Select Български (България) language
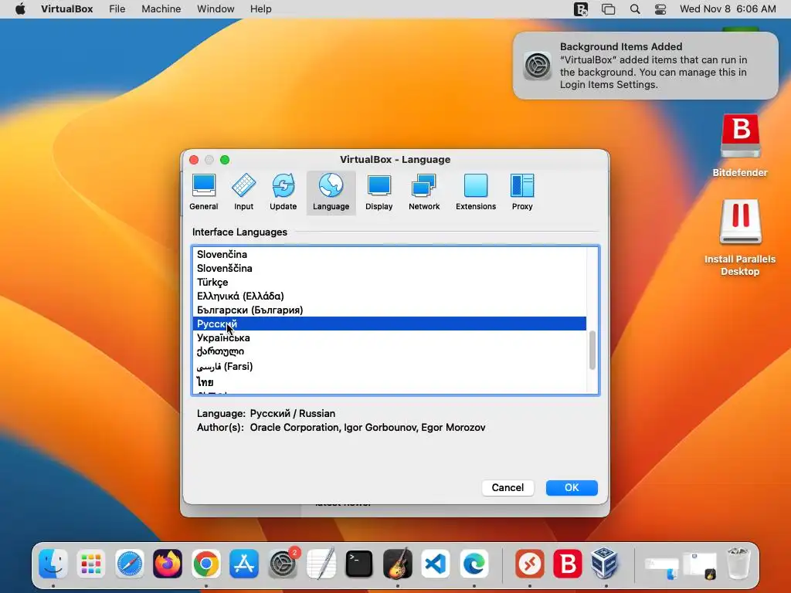The width and height of the screenshot is (791, 593). (x=389, y=310)
